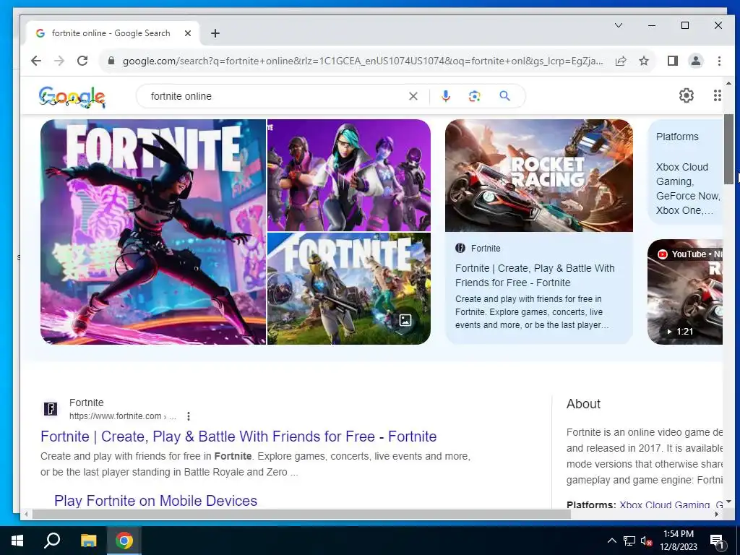
Task: Go back to previous page in Chrome
Action: [x=36, y=61]
